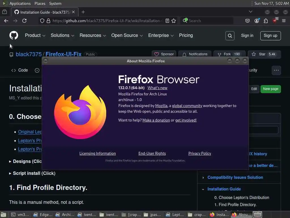Click the Sign up button
Screen dimensions: 290x218
pos(270,35)
